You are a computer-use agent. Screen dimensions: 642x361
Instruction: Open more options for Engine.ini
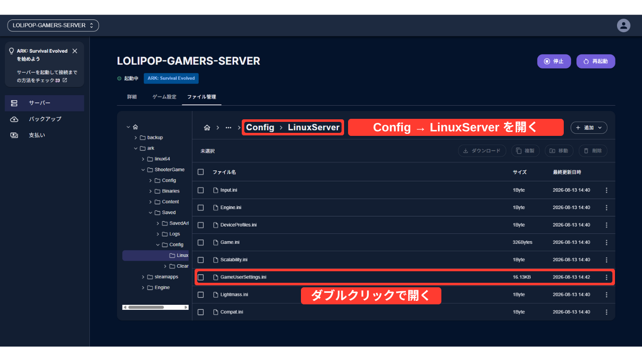[606, 208]
